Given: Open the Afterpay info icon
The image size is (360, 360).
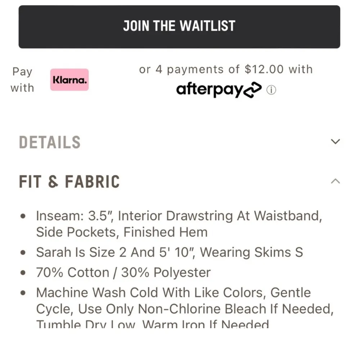Looking at the screenshot, I should tap(271, 90).
